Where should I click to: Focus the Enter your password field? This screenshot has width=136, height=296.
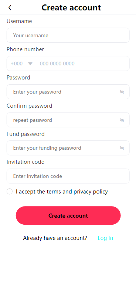tap(68, 92)
